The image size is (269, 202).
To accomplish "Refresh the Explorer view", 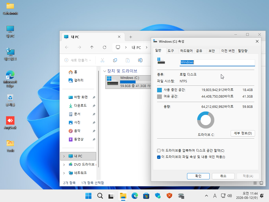I will pos(105,47).
